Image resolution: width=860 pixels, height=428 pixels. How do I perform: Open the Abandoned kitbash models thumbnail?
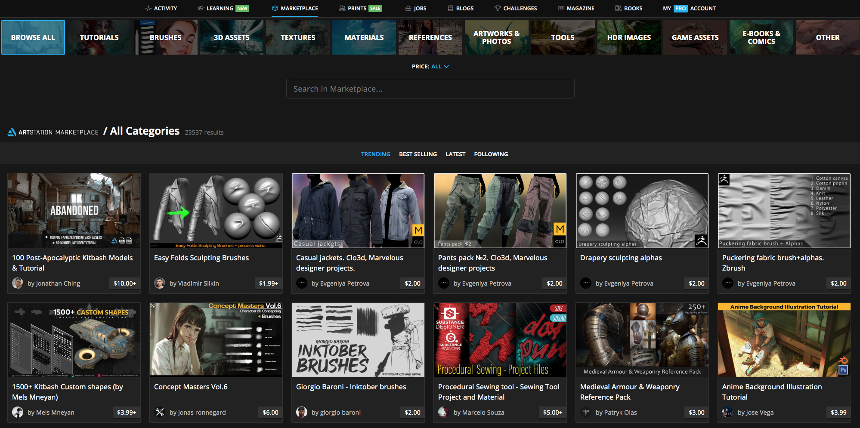[74, 211]
